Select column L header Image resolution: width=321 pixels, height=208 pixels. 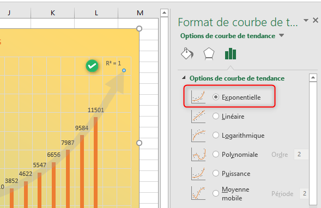96,13
